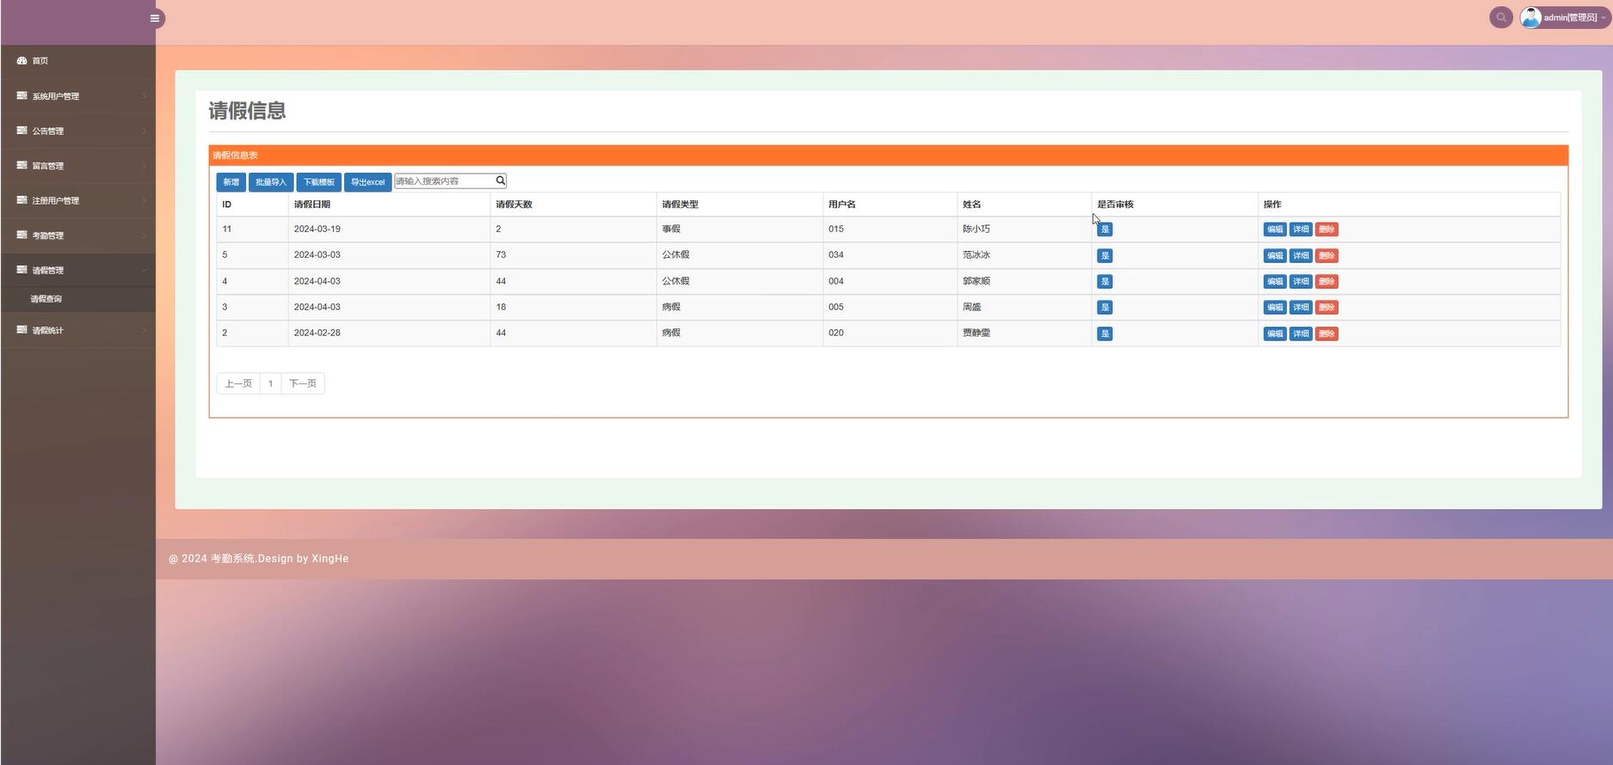The height and width of the screenshot is (765, 1613).
Task: Expand the 请假统计 sidebar menu
Action: [x=78, y=330]
